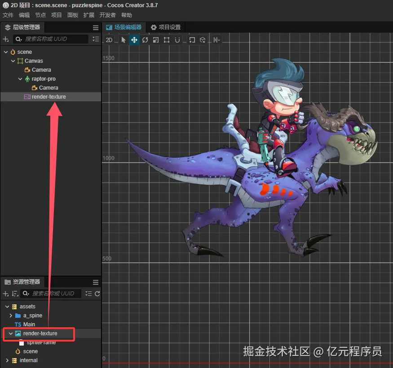393x368 pixels.
Task: Click the raptor-pro skeleton icon
Action: click(x=27, y=79)
